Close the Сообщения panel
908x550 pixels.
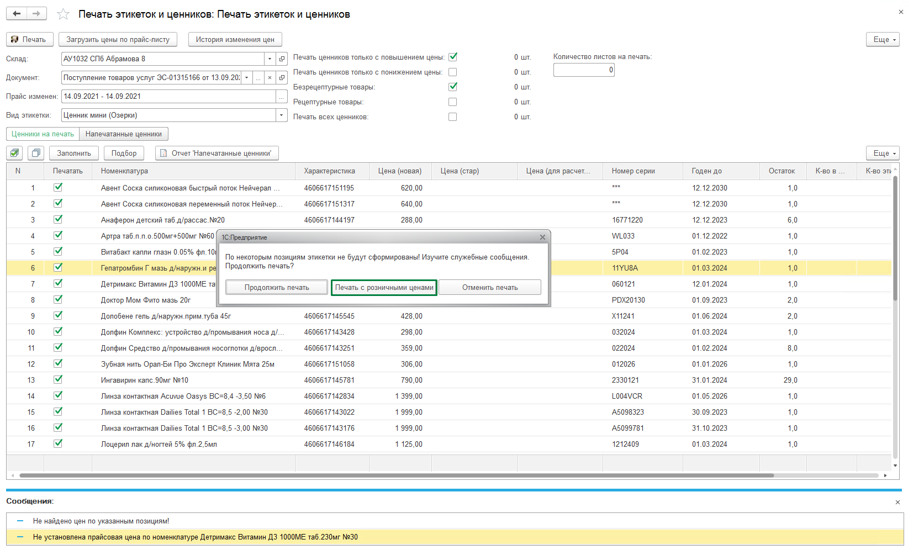click(898, 502)
